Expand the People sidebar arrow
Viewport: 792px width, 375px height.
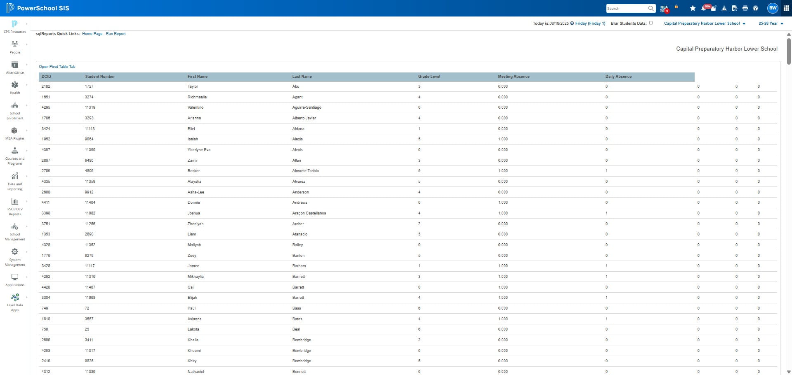click(27, 44)
